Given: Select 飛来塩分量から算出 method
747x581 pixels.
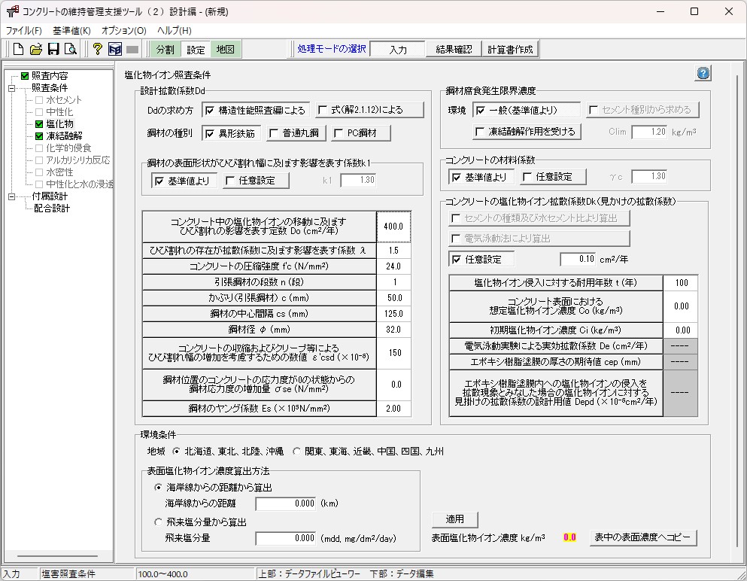Looking at the screenshot, I should (200, 522).
